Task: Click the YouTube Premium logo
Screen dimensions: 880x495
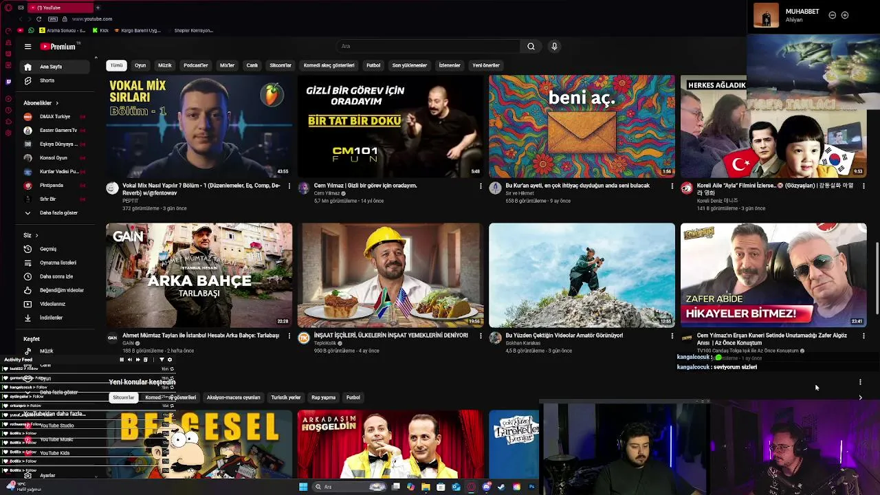Action: coord(58,47)
